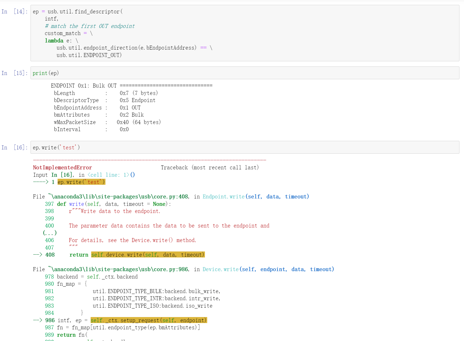
Task: Click the 'Device.write(self, endpoint, data, timeout)' signature
Action: [x=268, y=269]
